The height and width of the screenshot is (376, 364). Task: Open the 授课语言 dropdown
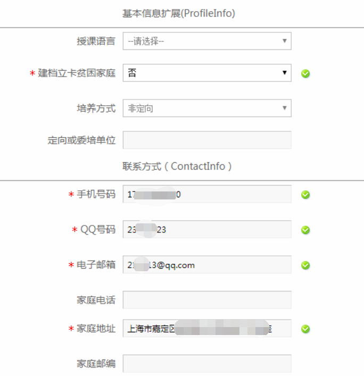coord(207,41)
